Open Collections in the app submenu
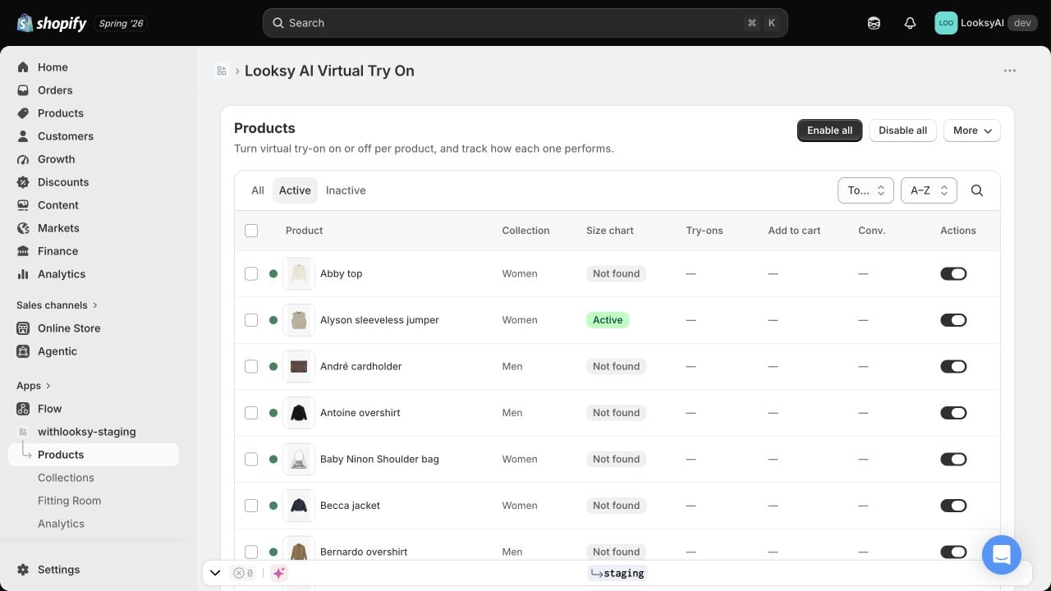Viewport: 1051px width, 591px height. pos(66,478)
